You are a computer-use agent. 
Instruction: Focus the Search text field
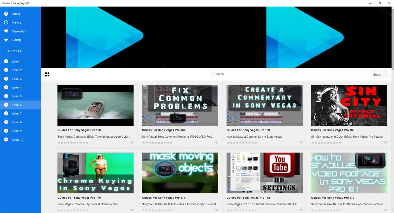(292, 74)
